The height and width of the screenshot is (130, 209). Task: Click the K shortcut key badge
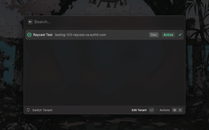[x=180, y=110]
